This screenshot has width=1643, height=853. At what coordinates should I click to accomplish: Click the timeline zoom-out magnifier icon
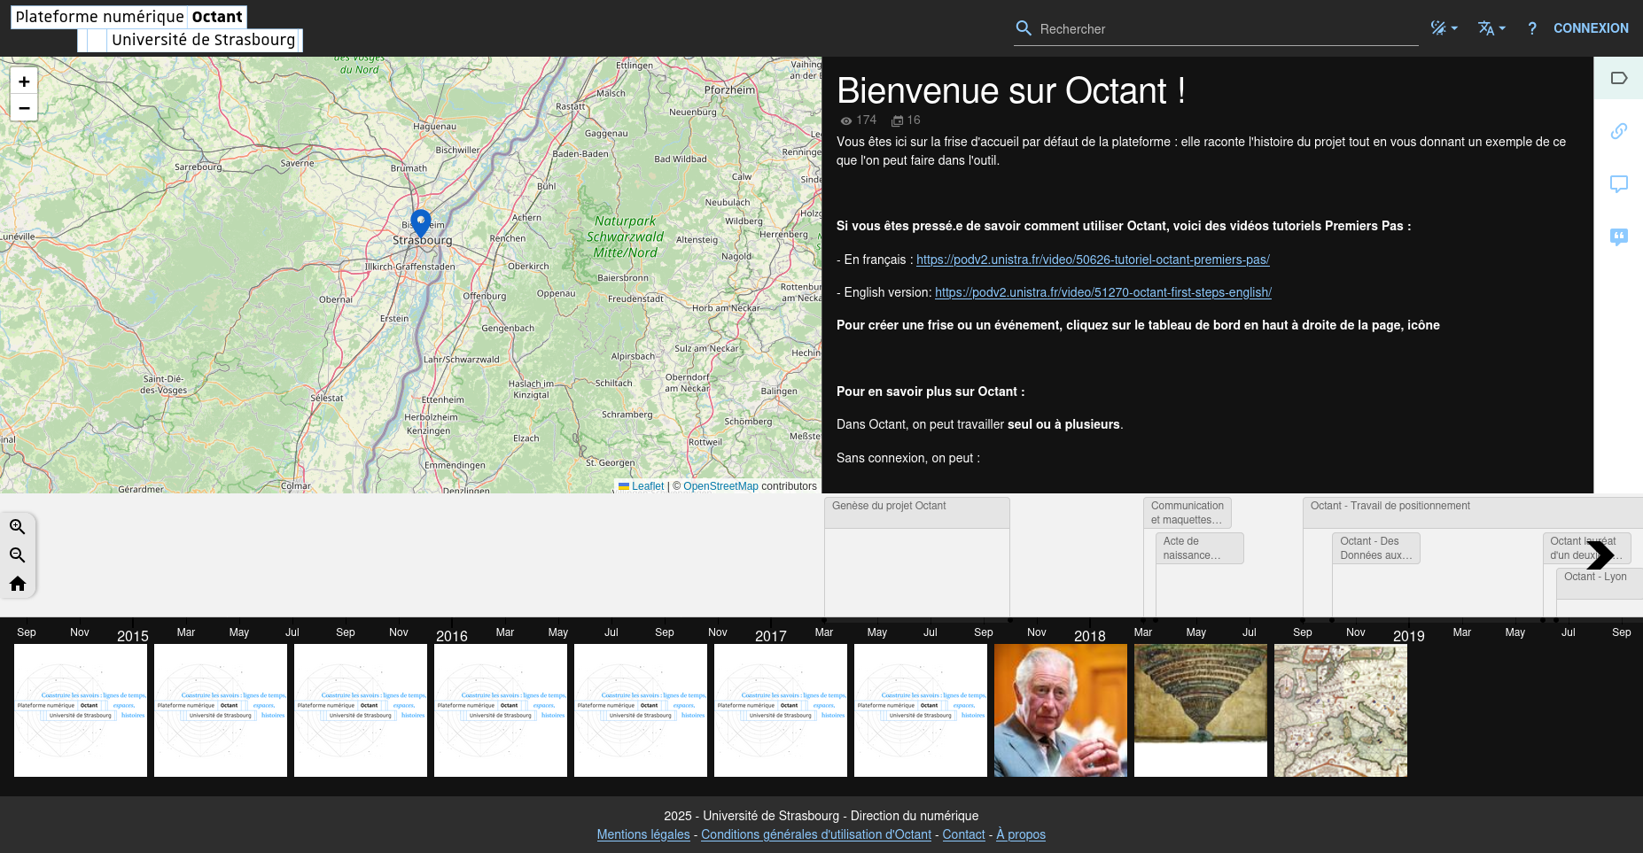coord(18,555)
